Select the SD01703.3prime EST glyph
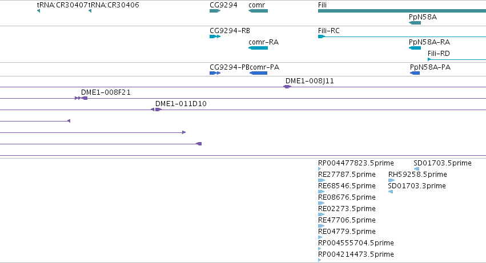 pyautogui.click(x=391, y=192)
